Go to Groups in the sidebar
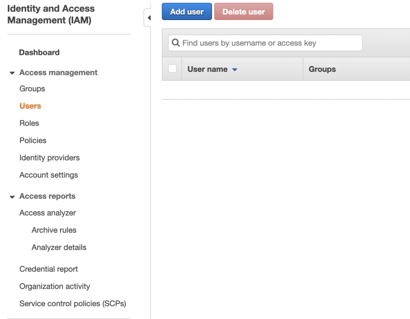Screen dimensions: 410x319 32,89
